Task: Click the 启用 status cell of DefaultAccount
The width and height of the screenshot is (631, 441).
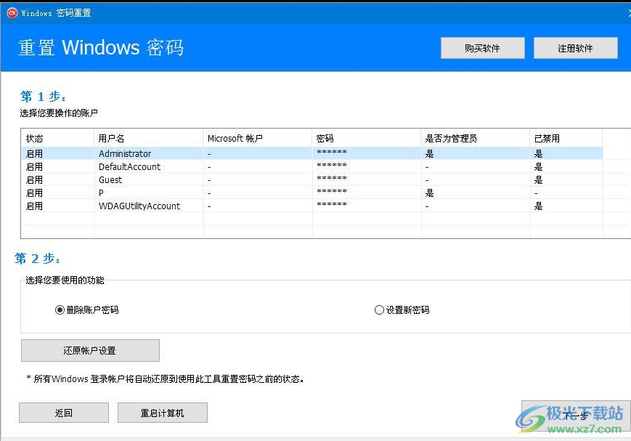Action: click(x=34, y=166)
